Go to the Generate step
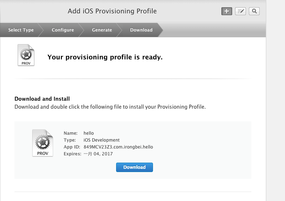Screen dimensions: 285x201 [x=102, y=30]
